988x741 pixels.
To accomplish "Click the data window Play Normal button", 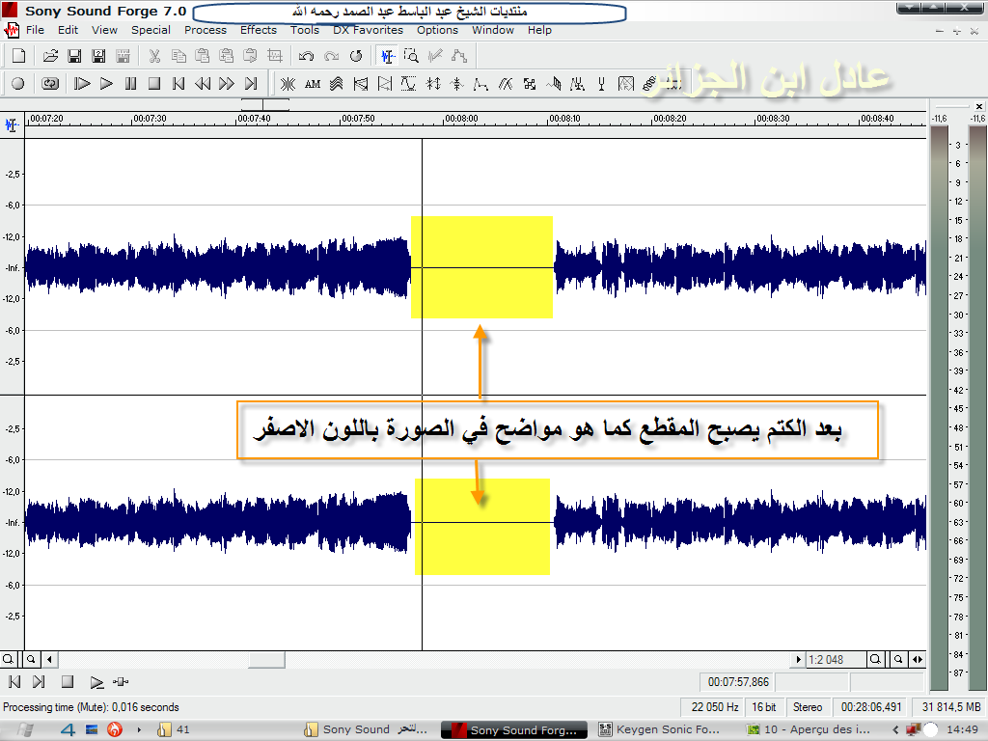I will [x=96, y=682].
